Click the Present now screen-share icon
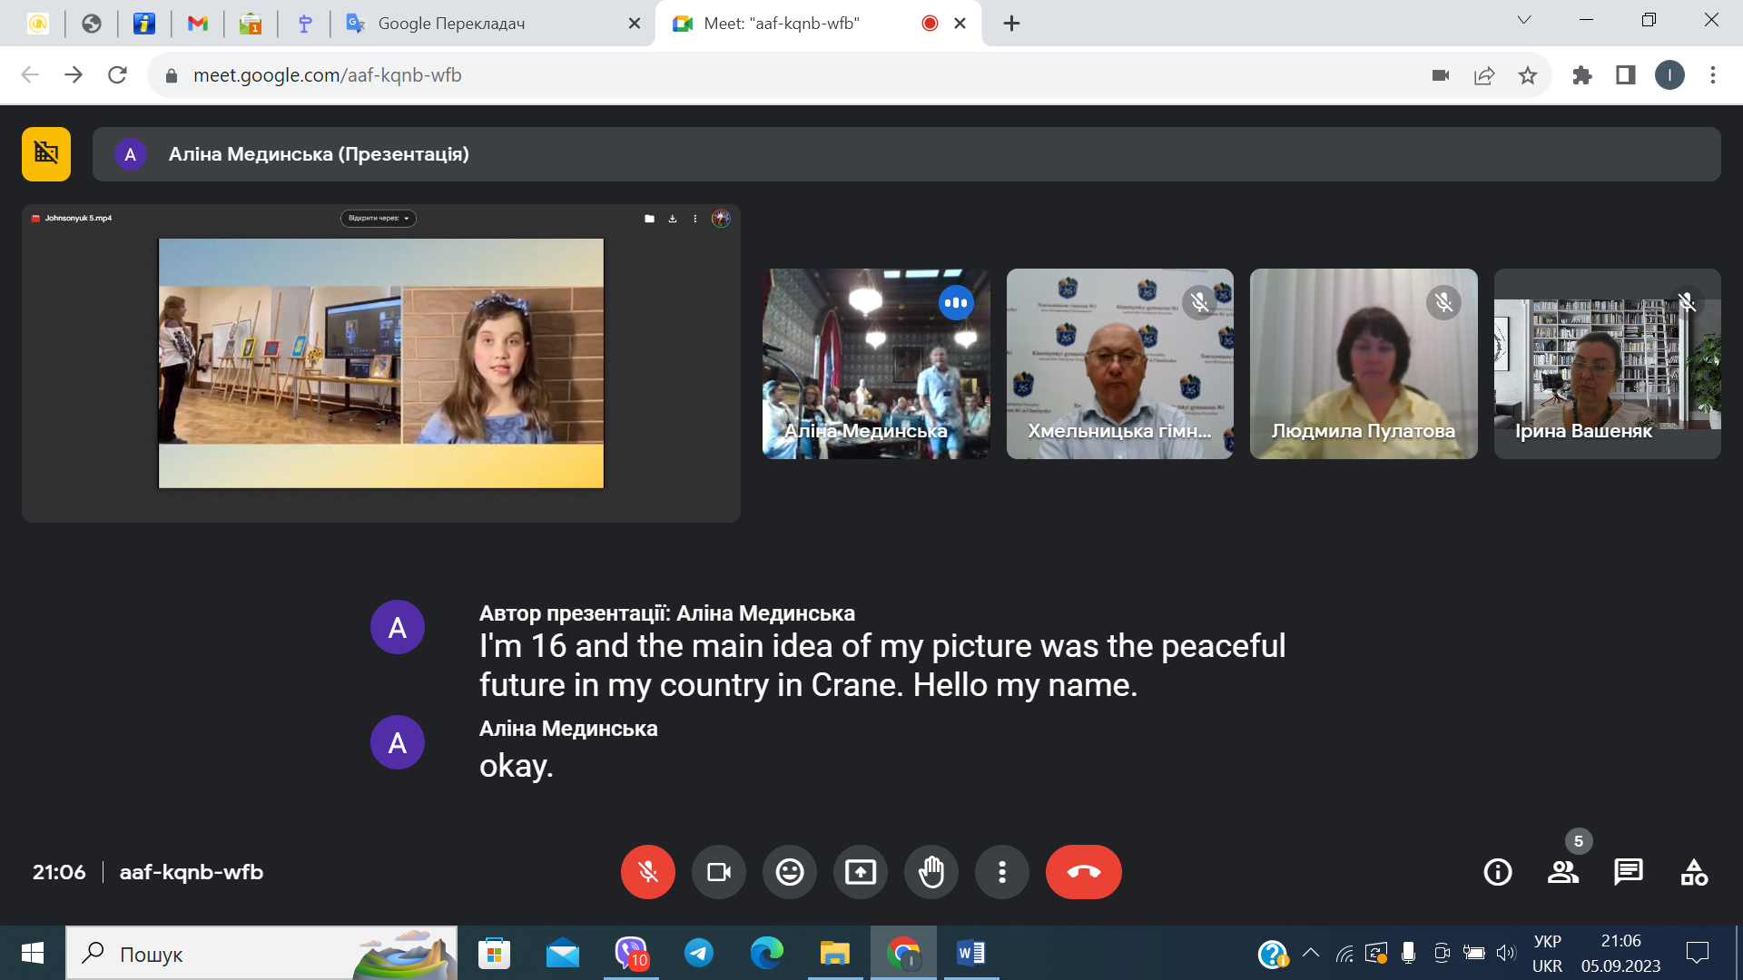This screenshot has height=980, width=1743. pyautogui.click(x=860, y=872)
